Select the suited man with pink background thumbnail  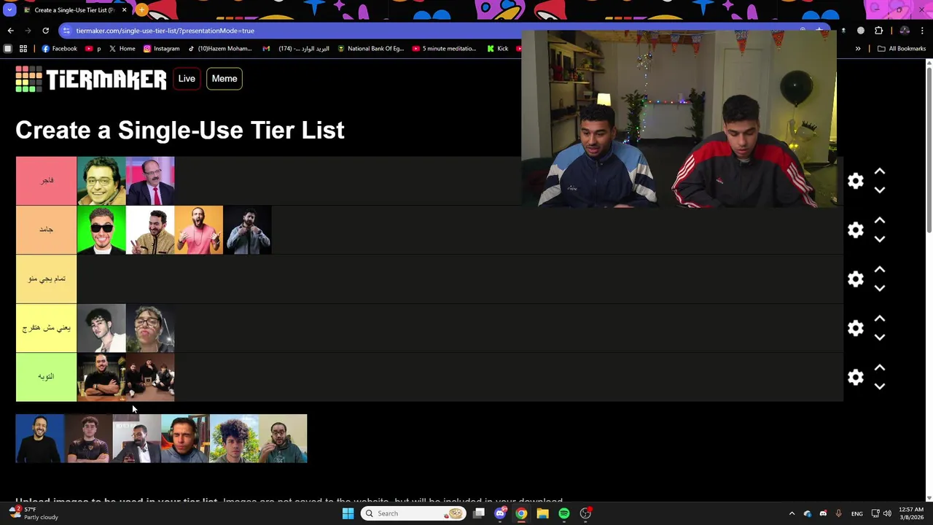pos(150,181)
